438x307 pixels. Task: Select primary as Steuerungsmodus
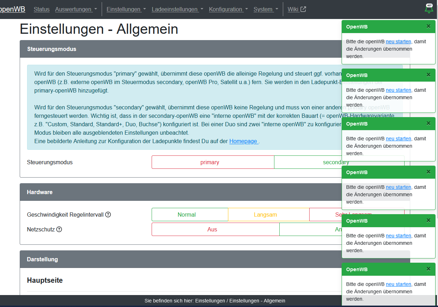(x=213, y=162)
